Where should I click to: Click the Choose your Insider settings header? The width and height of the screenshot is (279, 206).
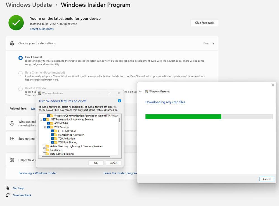112,43
